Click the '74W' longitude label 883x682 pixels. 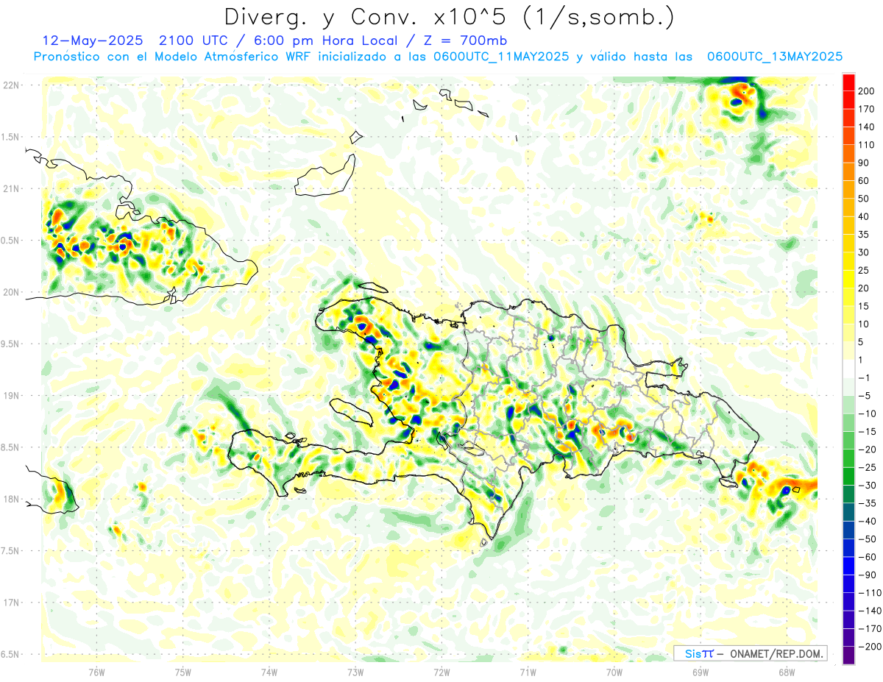[x=269, y=672]
